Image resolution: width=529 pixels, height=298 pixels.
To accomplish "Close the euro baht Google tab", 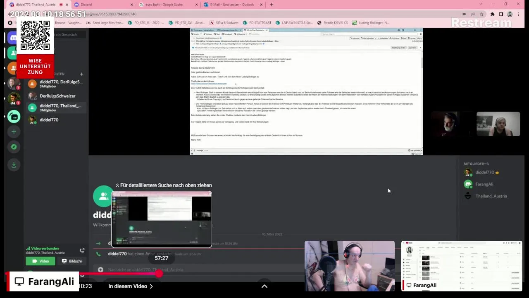I will point(196,5).
